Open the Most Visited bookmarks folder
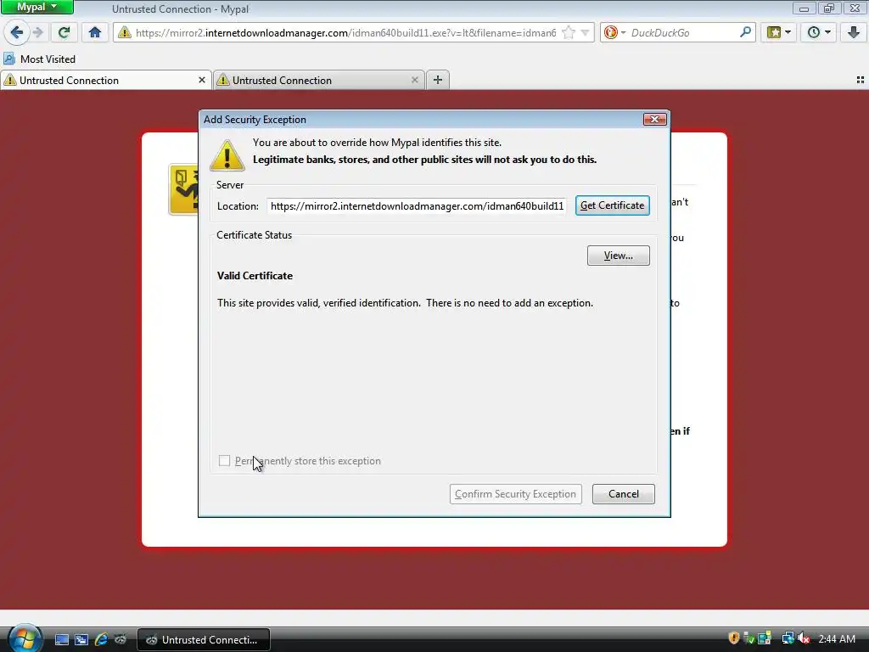The image size is (869, 652). (39, 59)
